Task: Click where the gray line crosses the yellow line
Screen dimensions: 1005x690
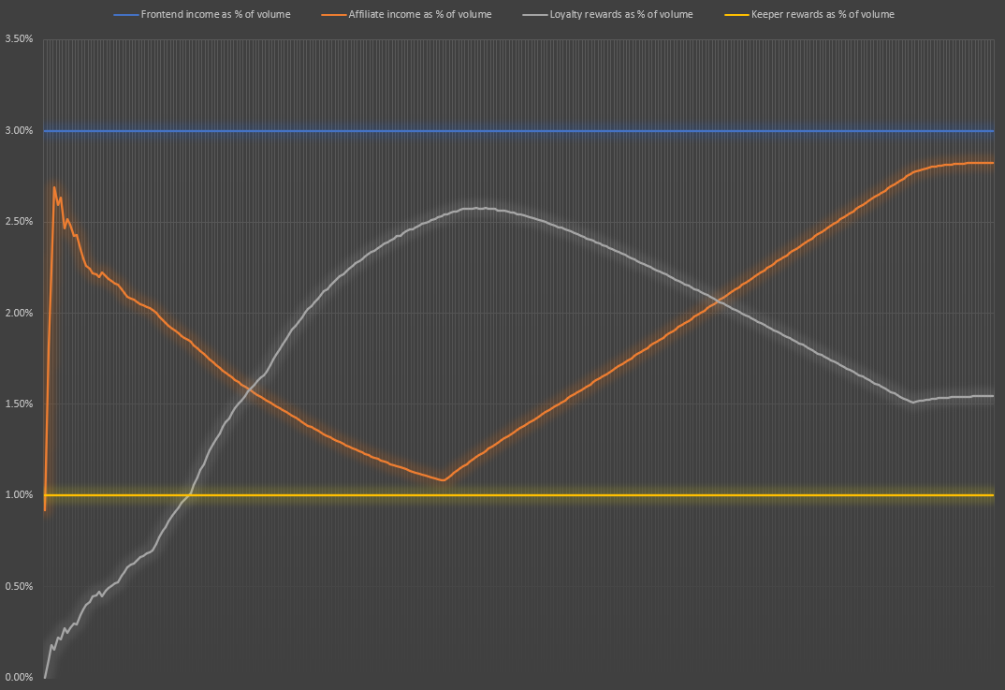Action: pyautogui.click(x=189, y=494)
